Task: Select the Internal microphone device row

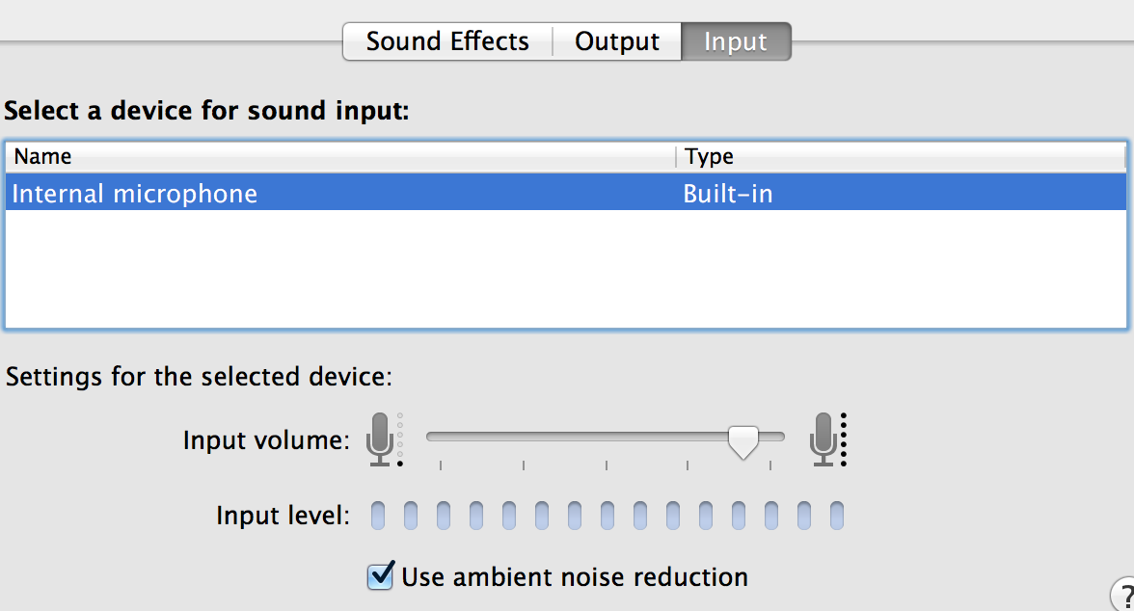Action: click(x=566, y=193)
